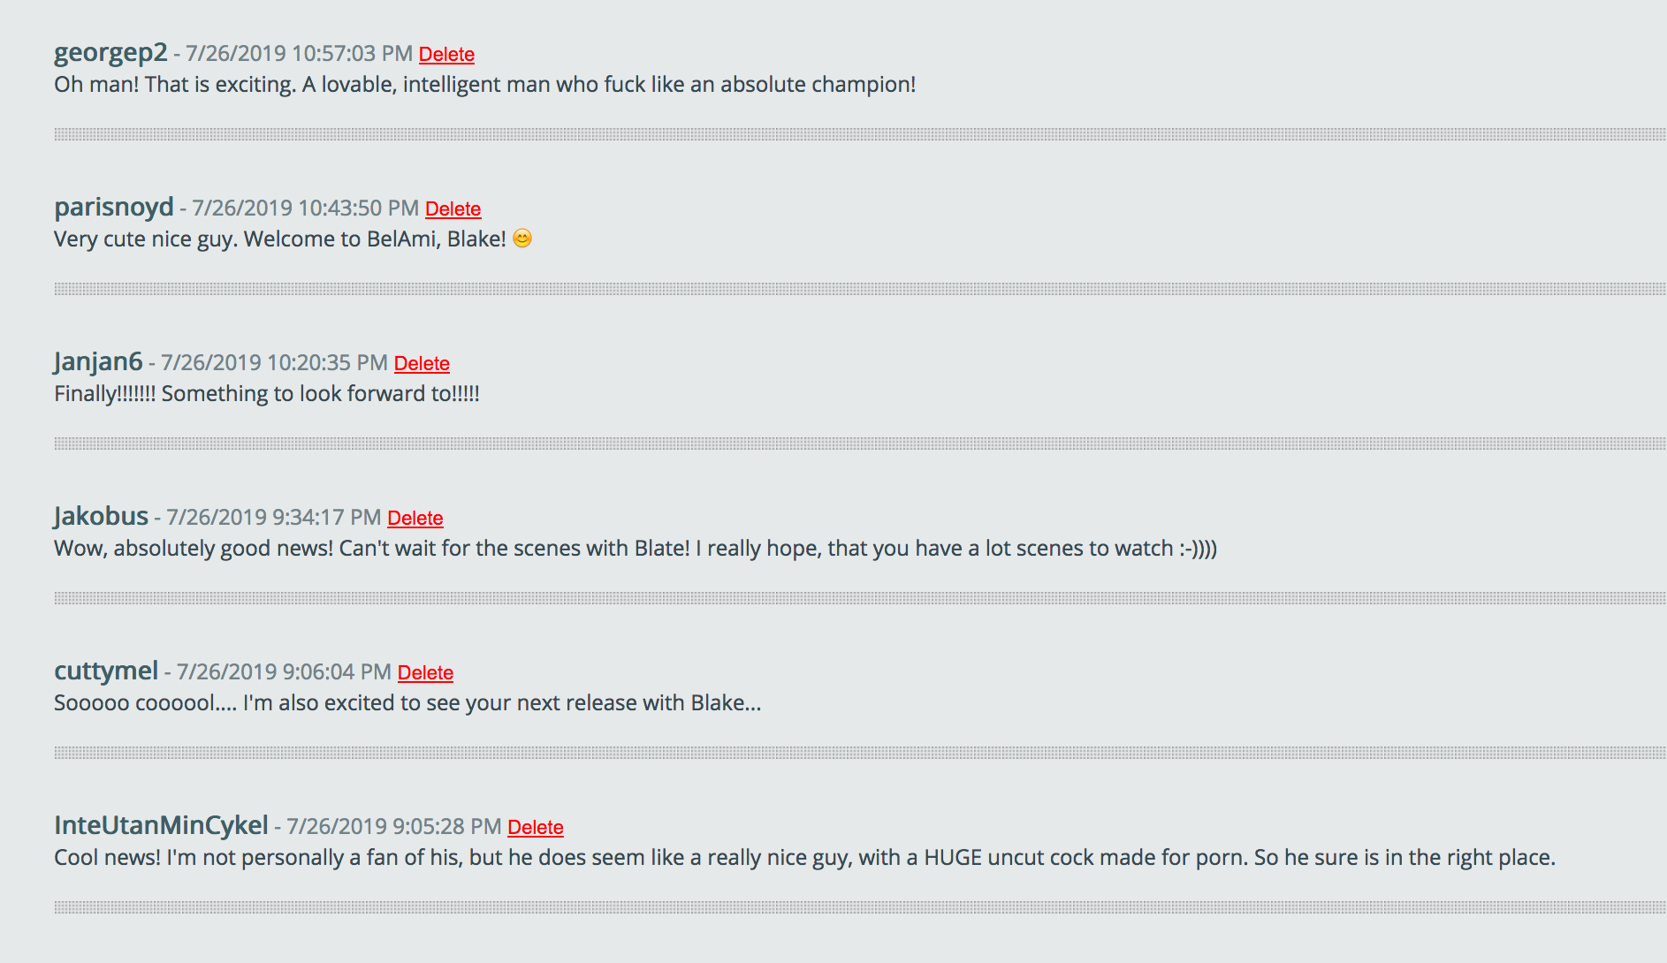This screenshot has width=1667, height=963.
Task: Delete the InteUtanMinCykel comment
Action: (535, 828)
